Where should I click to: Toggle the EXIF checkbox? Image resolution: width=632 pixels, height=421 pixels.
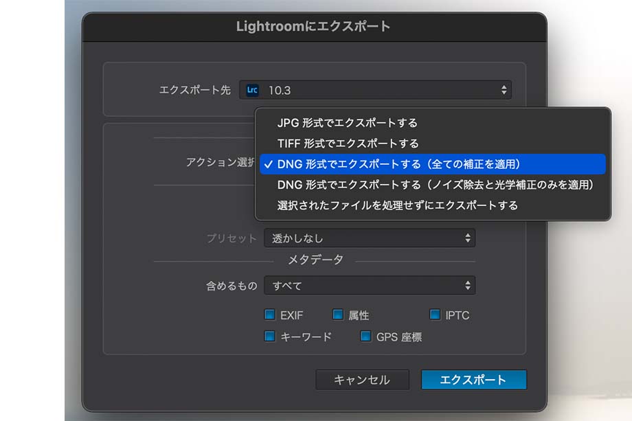pos(270,315)
